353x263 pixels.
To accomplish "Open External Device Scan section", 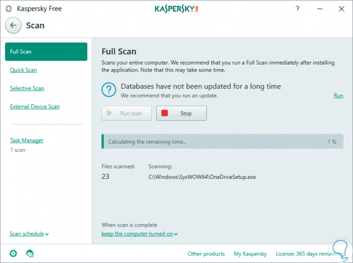I will point(35,106).
